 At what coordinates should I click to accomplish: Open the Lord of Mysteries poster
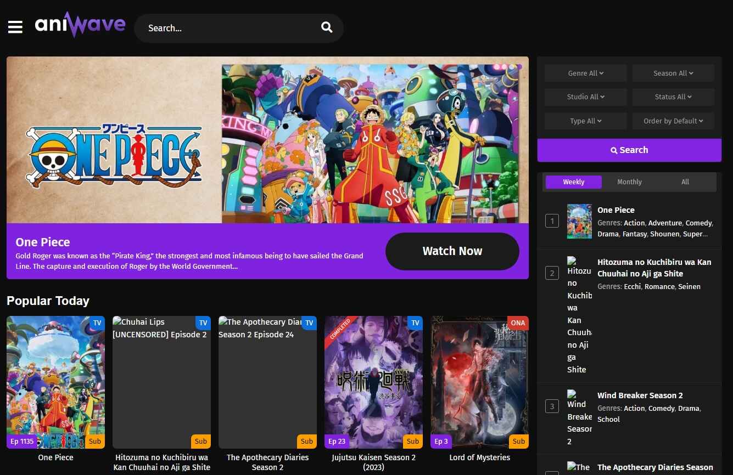tap(479, 382)
